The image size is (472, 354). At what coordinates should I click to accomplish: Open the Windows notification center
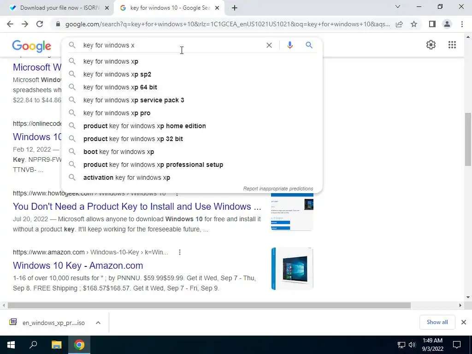457,345
